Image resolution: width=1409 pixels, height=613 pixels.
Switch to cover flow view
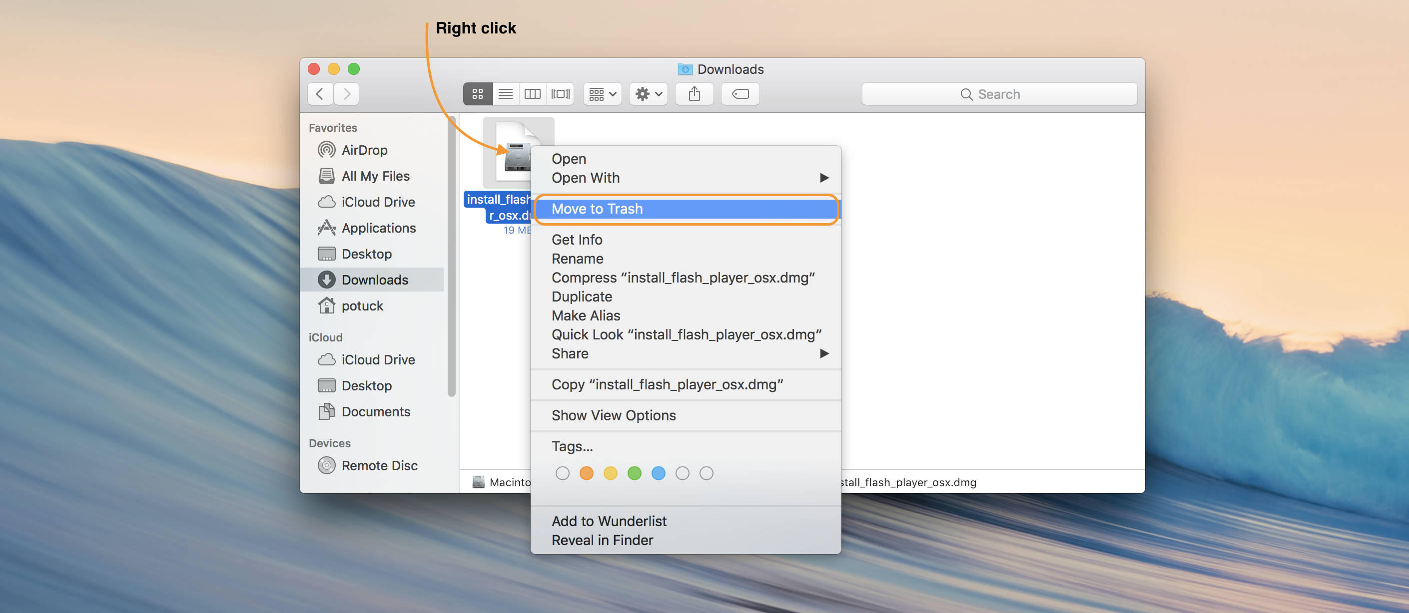560,94
